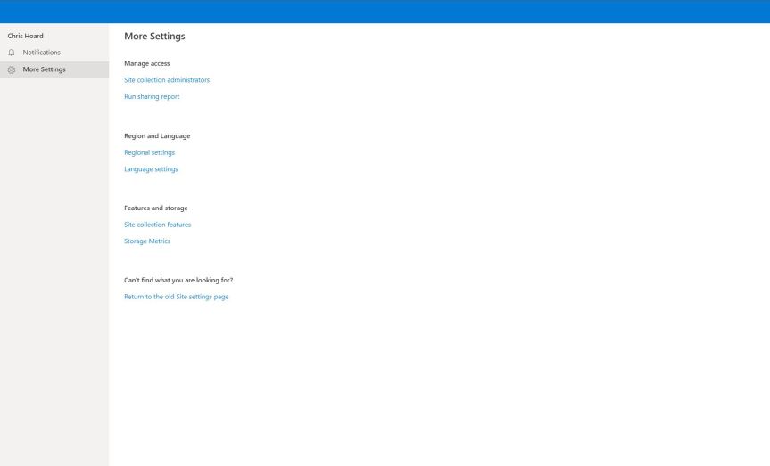Return to the old Site settings page
The image size is (770, 466).
point(176,297)
